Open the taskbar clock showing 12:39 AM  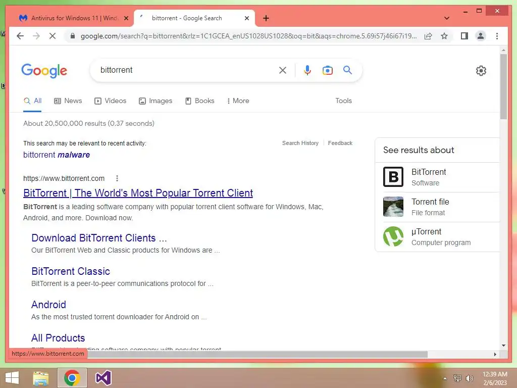495,378
